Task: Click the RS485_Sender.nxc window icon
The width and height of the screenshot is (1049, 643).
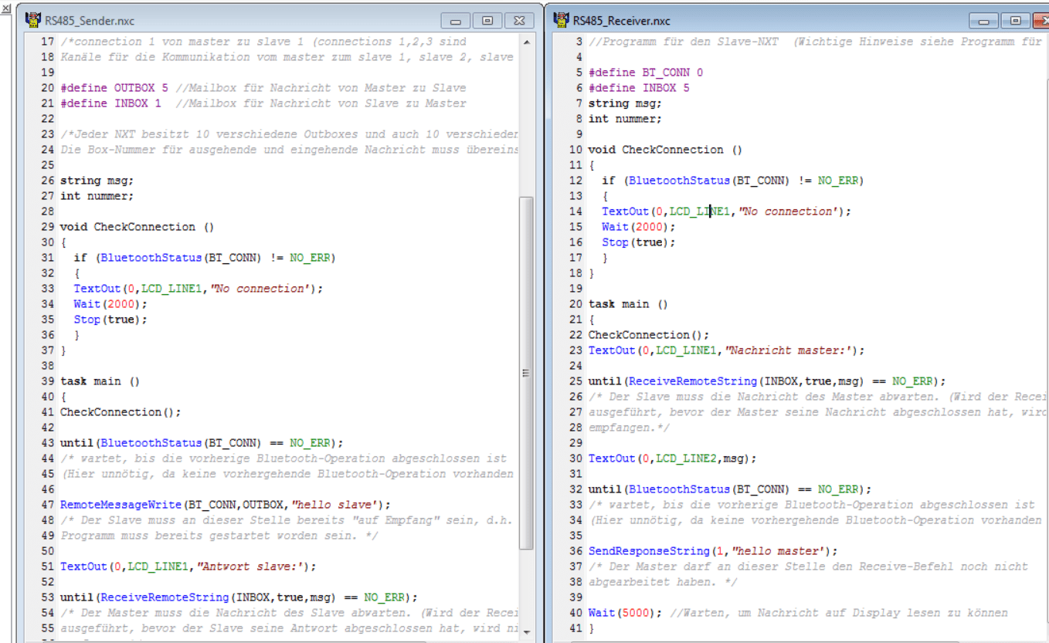Action: pos(33,21)
